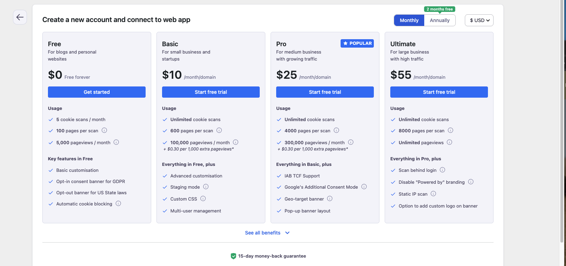566x266 pixels.
Task: Open info icon beside 4000 pages per scan
Action: (336, 130)
